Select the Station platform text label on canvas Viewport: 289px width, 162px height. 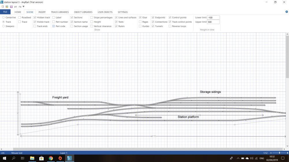click(188, 117)
